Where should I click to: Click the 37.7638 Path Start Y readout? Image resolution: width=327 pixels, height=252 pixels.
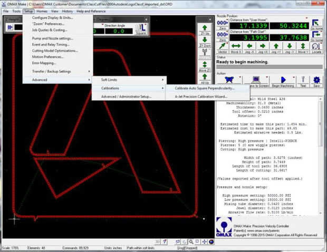click(x=289, y=37)
